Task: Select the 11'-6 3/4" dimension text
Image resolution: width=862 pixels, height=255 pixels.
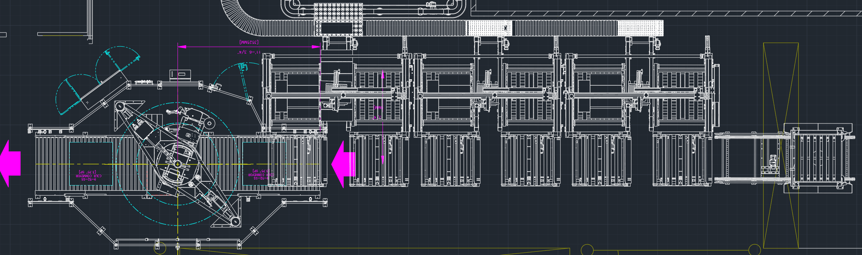Action: (x=249, y=52)
